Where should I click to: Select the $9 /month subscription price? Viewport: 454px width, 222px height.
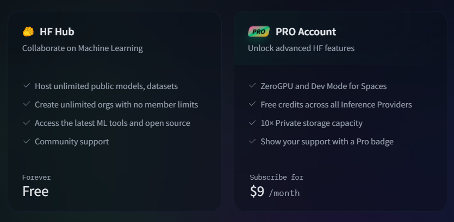[x=275, y=192]
